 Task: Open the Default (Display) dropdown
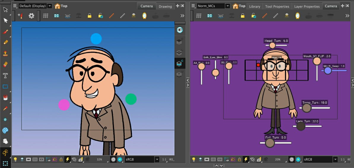pos(49,6)
